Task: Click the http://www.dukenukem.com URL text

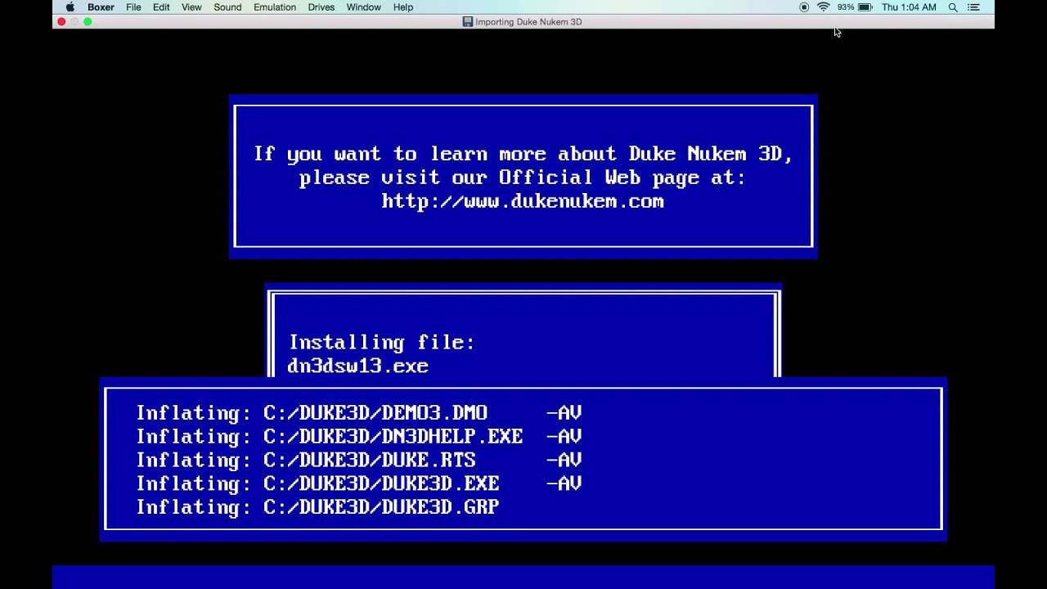Action: (x=523, y=201)
